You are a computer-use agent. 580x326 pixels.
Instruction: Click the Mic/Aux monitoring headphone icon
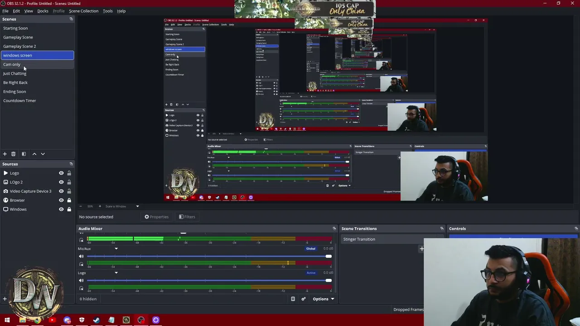[x=82, y=264]
